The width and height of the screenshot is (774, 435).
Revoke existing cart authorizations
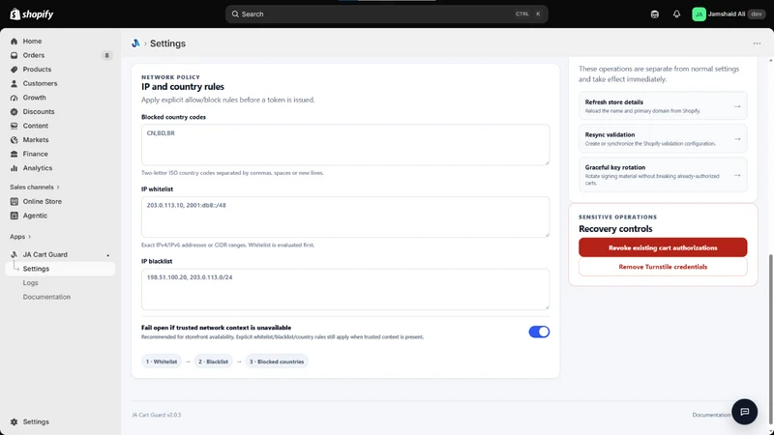(x=663, y=247)
